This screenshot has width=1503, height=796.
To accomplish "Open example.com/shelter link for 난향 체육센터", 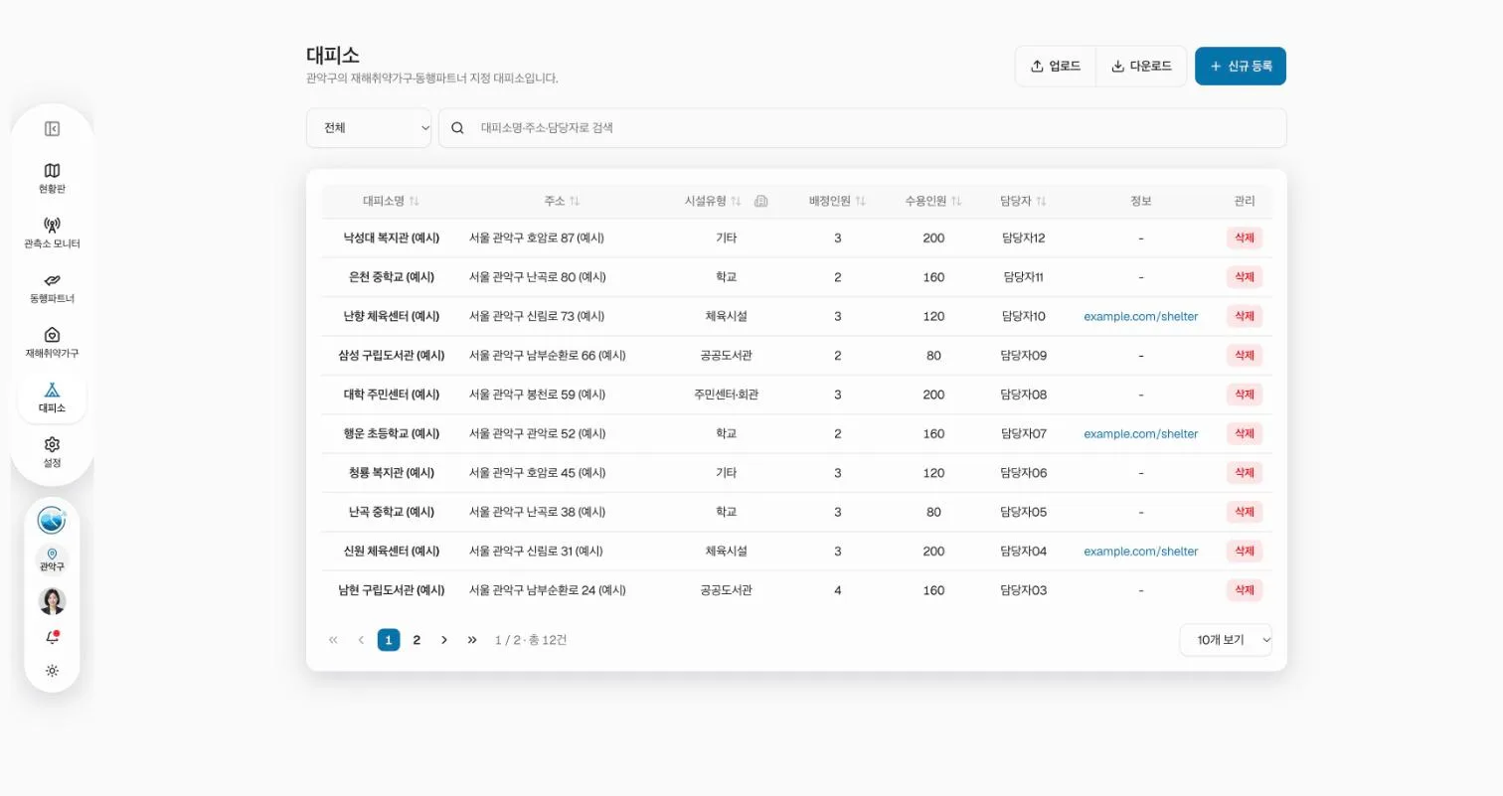I will click(1140, 316).
